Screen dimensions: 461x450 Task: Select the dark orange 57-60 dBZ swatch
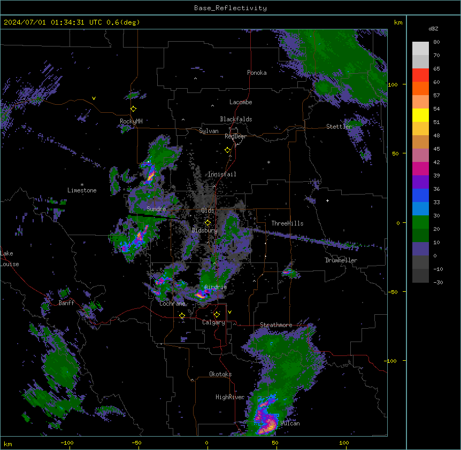pos(420,88)
